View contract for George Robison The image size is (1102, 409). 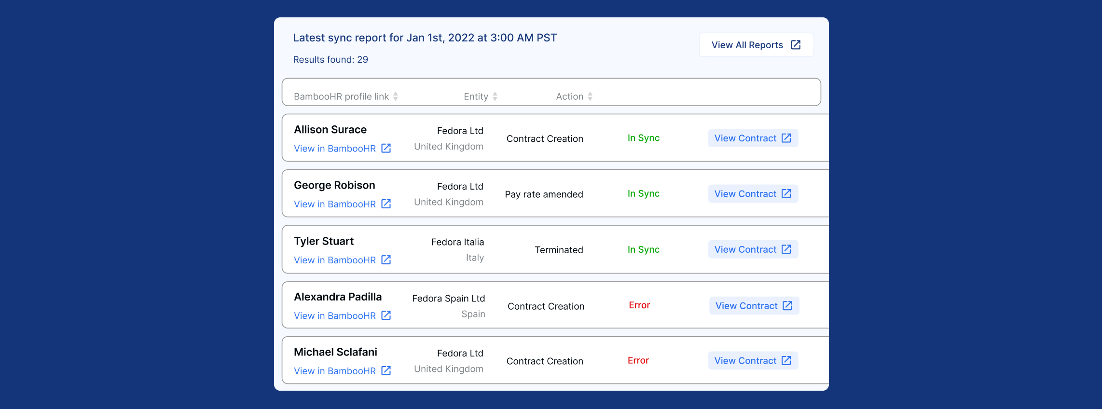click(x=745, y=194)
